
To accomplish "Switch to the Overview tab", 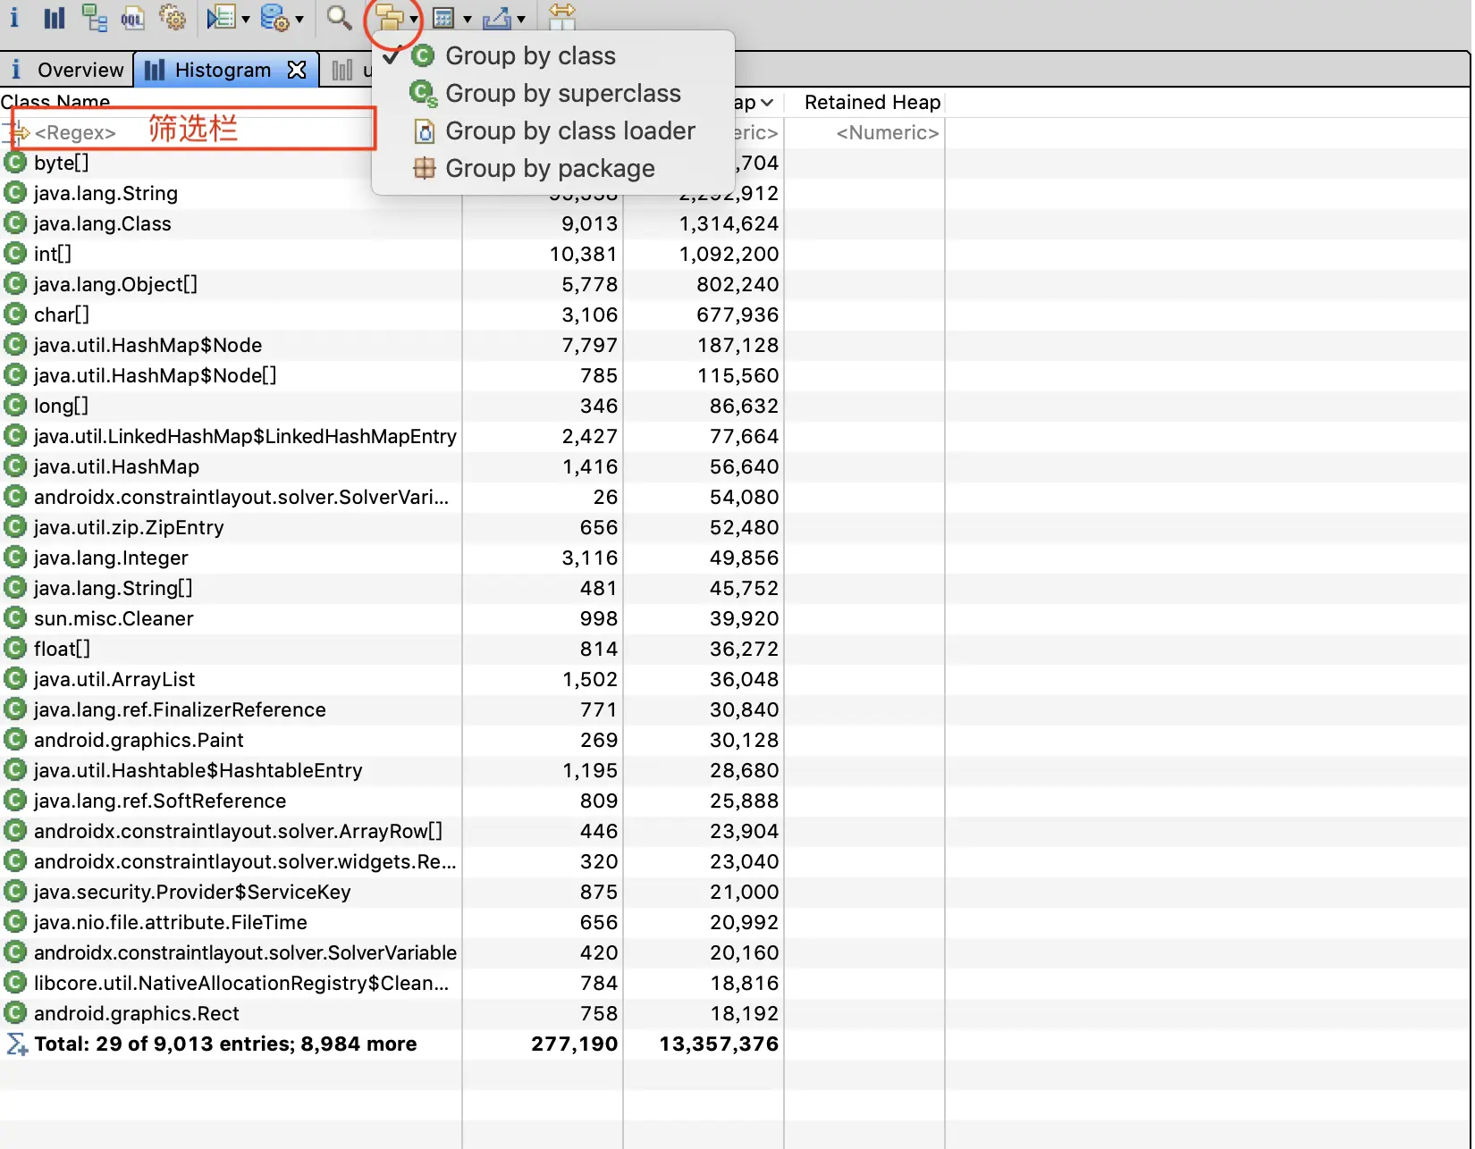I will point(67,70).
